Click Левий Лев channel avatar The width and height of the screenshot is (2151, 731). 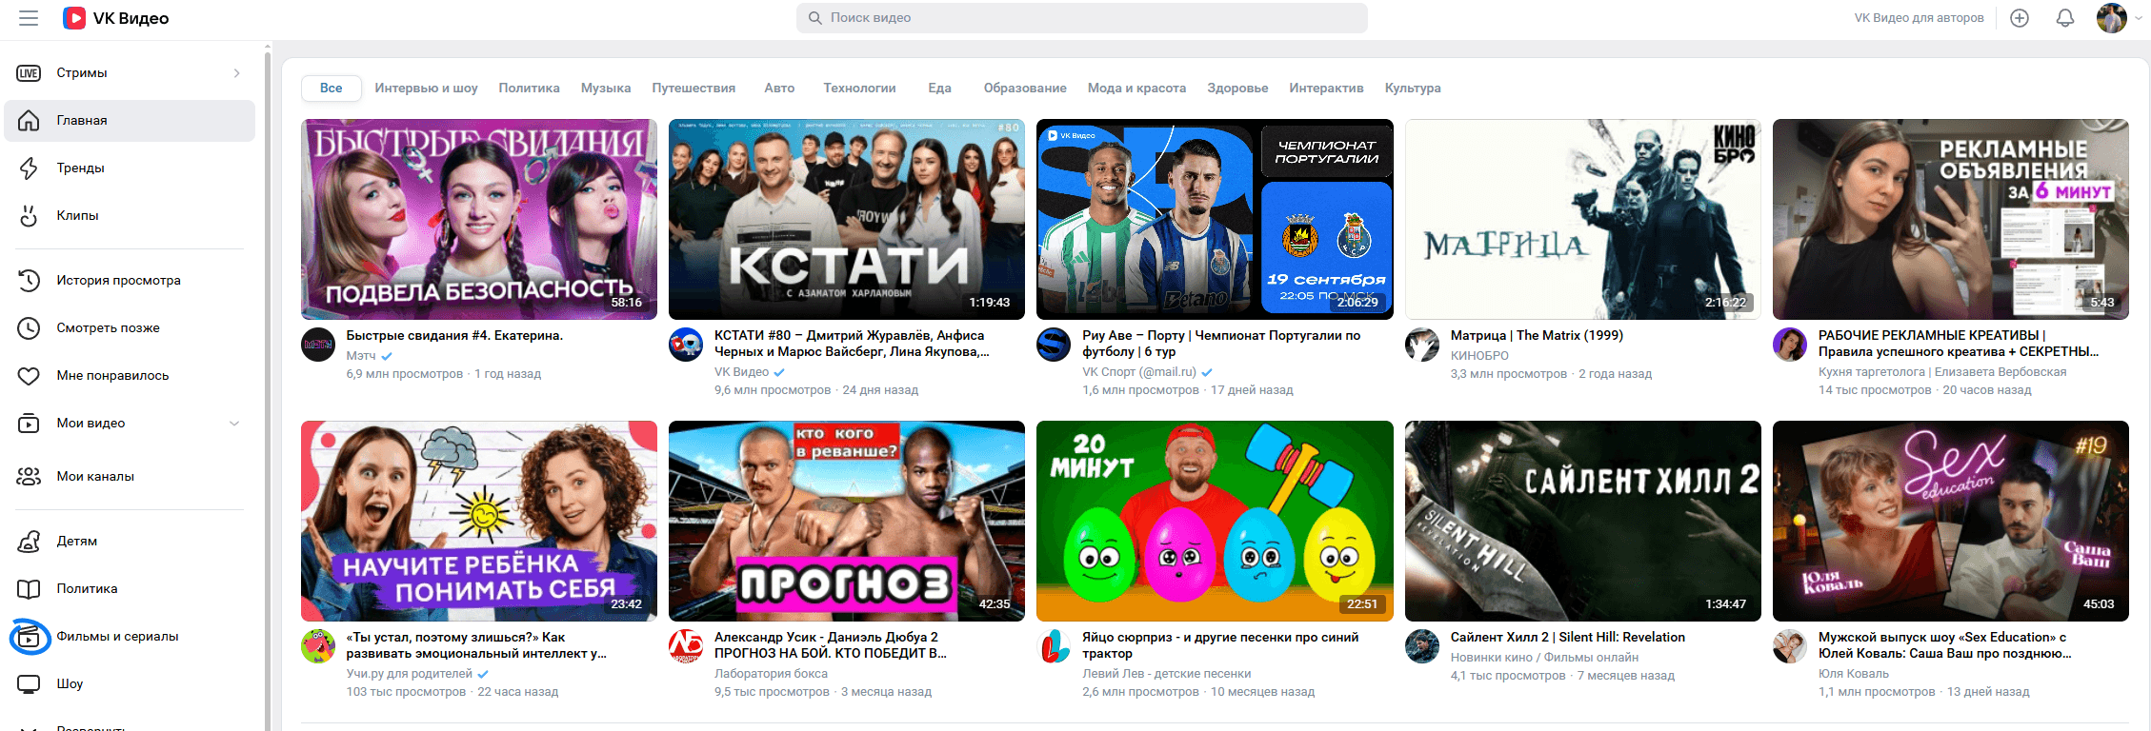1054,646
